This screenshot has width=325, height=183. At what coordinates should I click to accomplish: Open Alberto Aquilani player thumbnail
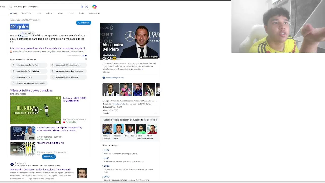[x=152, y=129]
